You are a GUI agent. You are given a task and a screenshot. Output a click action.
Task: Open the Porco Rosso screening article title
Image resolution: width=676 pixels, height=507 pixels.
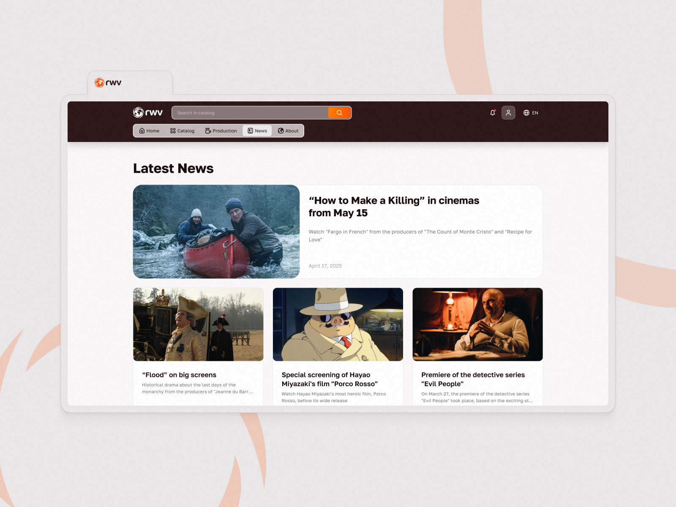click(x=330, y=379)
